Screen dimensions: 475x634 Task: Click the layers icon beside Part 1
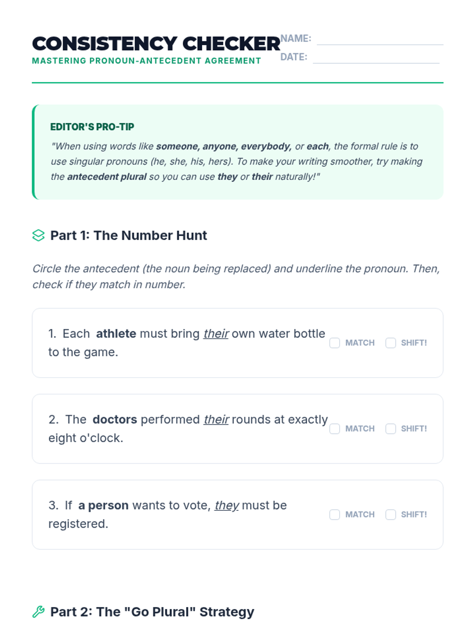click(38, 235)
